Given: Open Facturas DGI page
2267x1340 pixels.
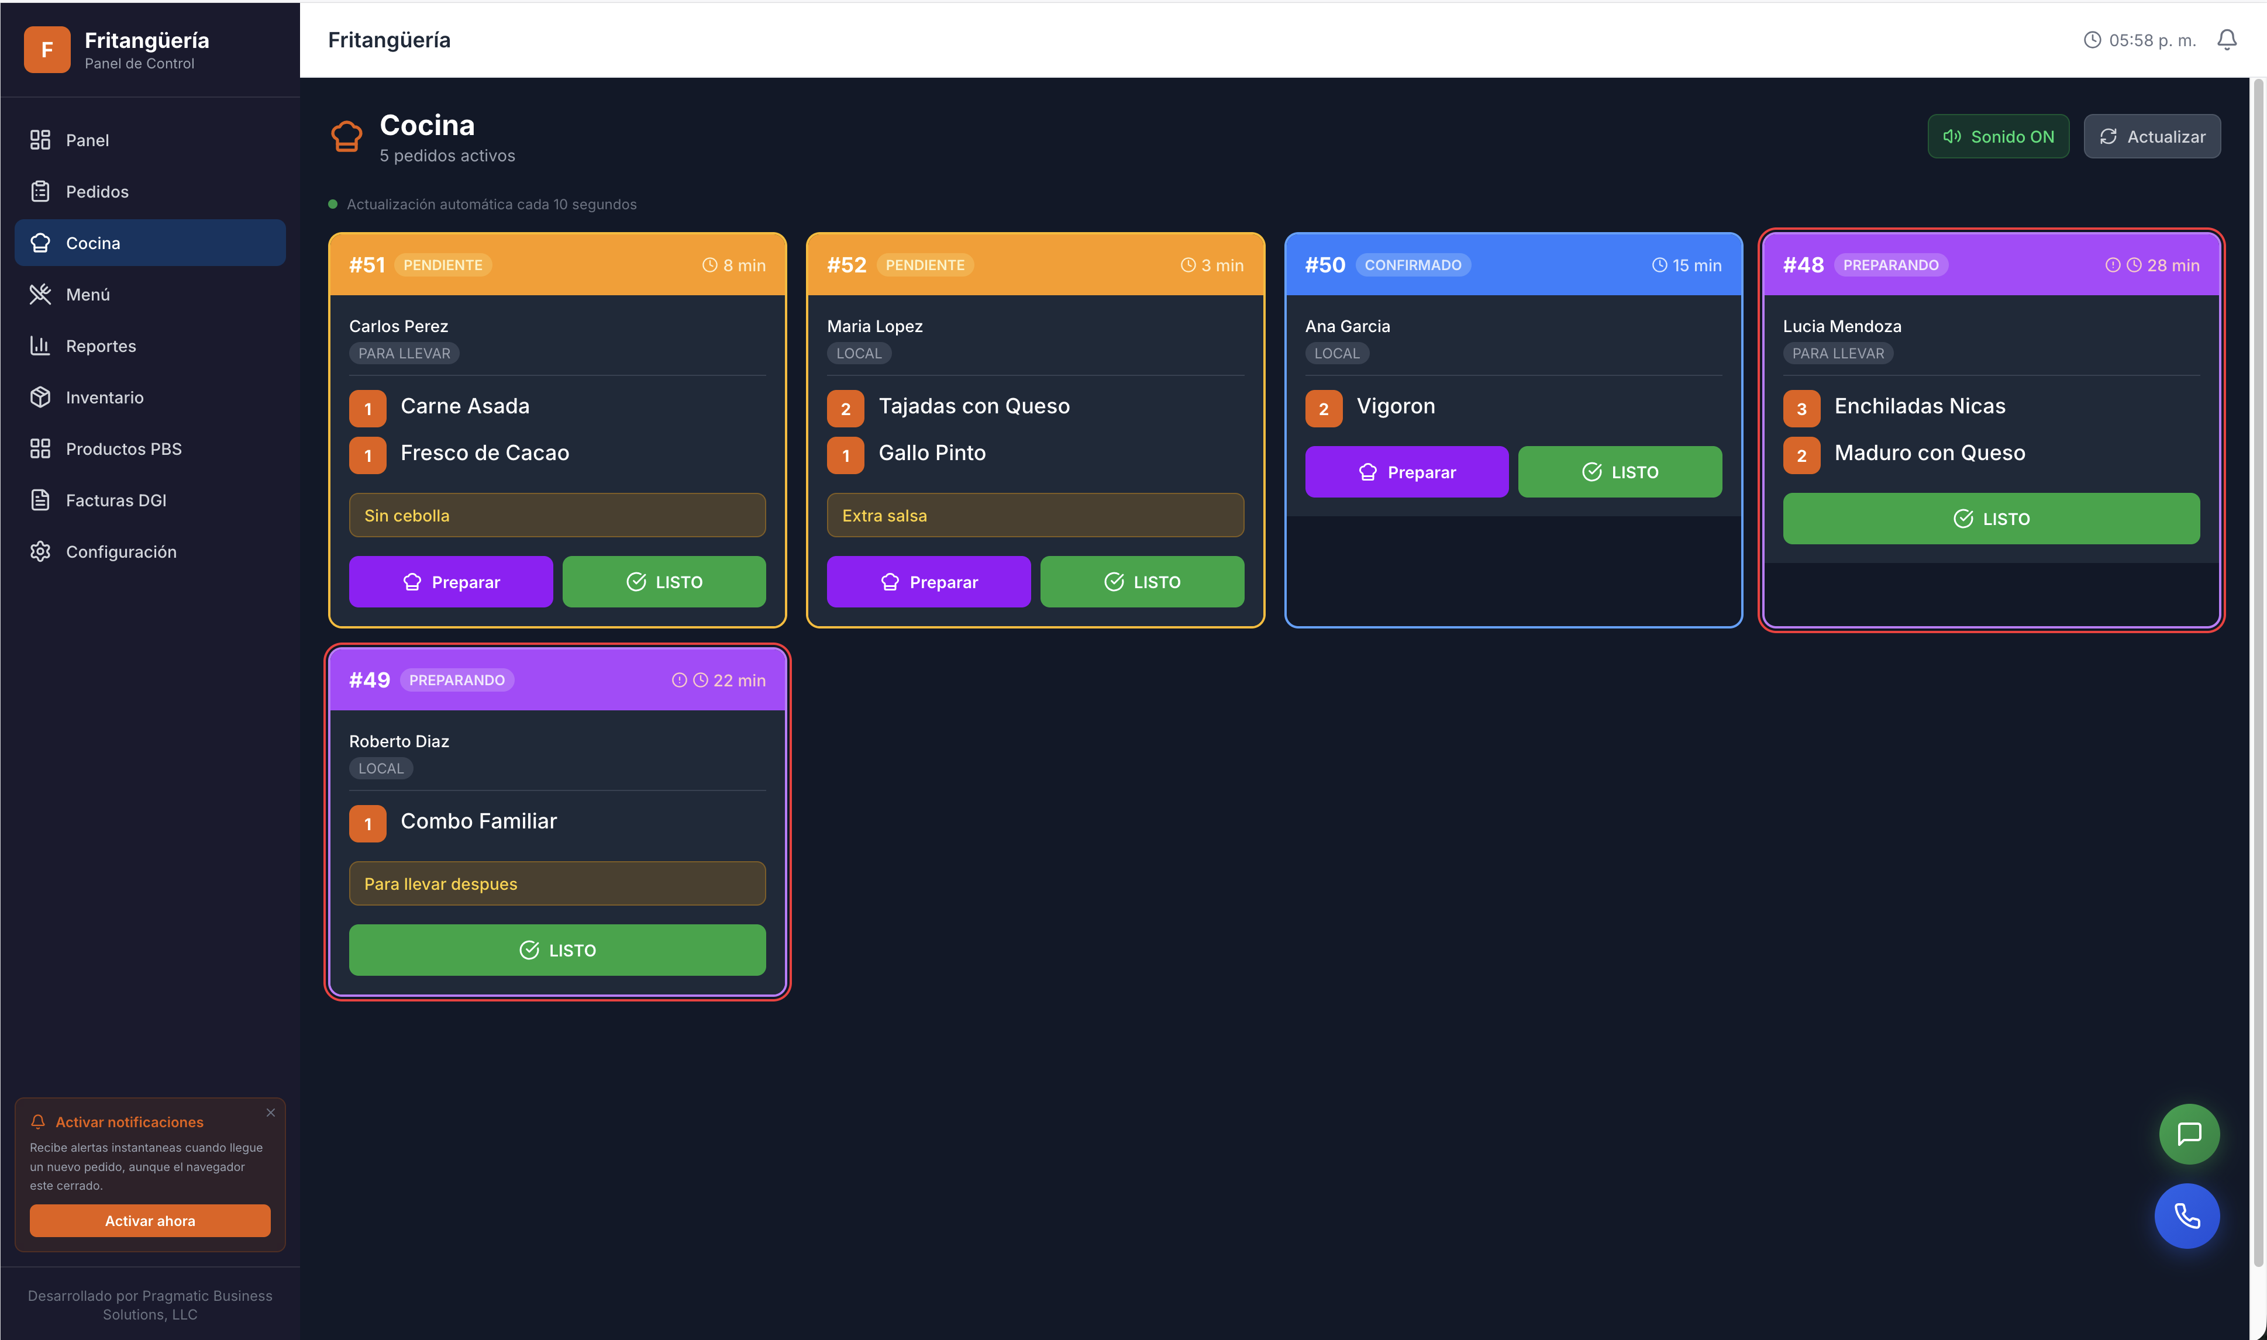Looking at the screenshot, I should coord(116,500).
